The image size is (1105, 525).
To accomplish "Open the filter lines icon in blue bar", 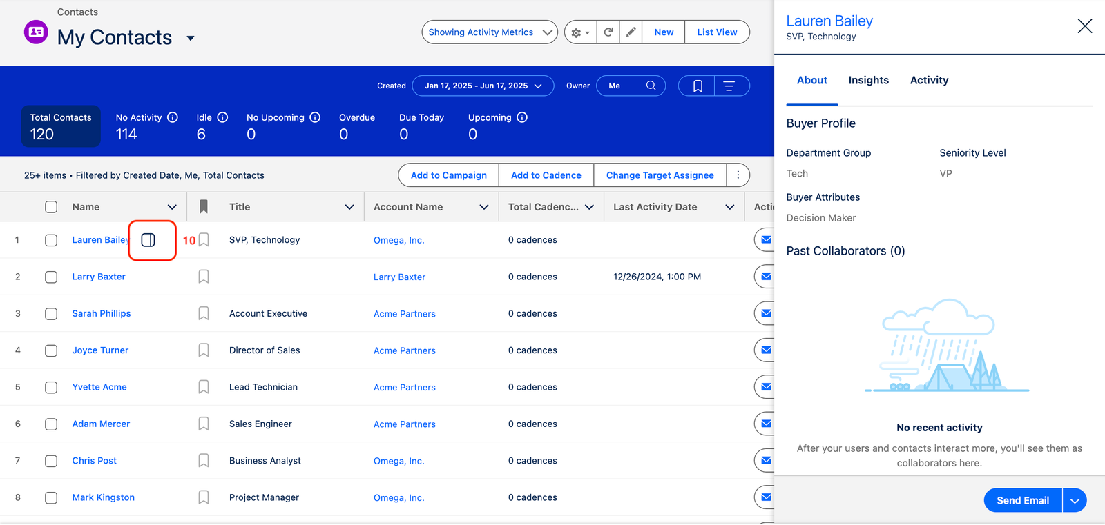I will [x=729, y=86].
